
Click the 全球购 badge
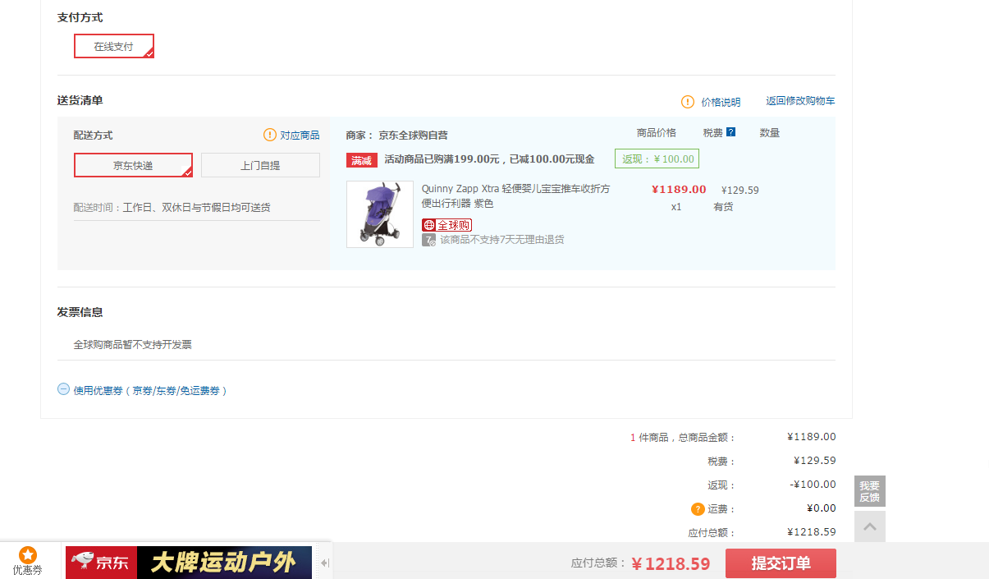[x=447, y=225]
